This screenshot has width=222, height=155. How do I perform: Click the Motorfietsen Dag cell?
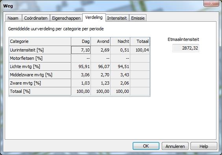coord(81,58)
